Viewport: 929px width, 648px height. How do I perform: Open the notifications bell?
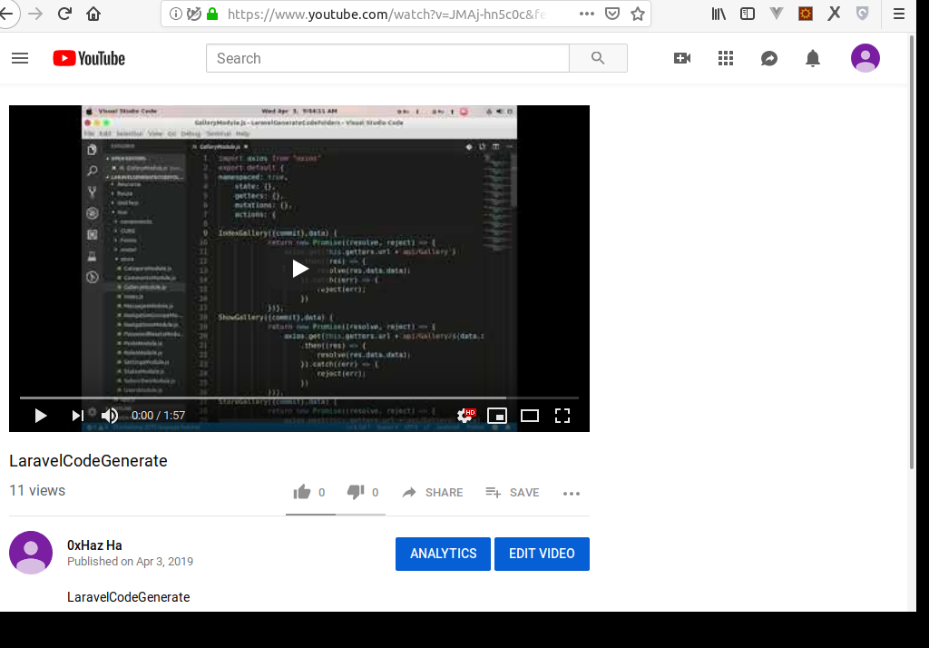pyautogui.click(x=813, y=58)
